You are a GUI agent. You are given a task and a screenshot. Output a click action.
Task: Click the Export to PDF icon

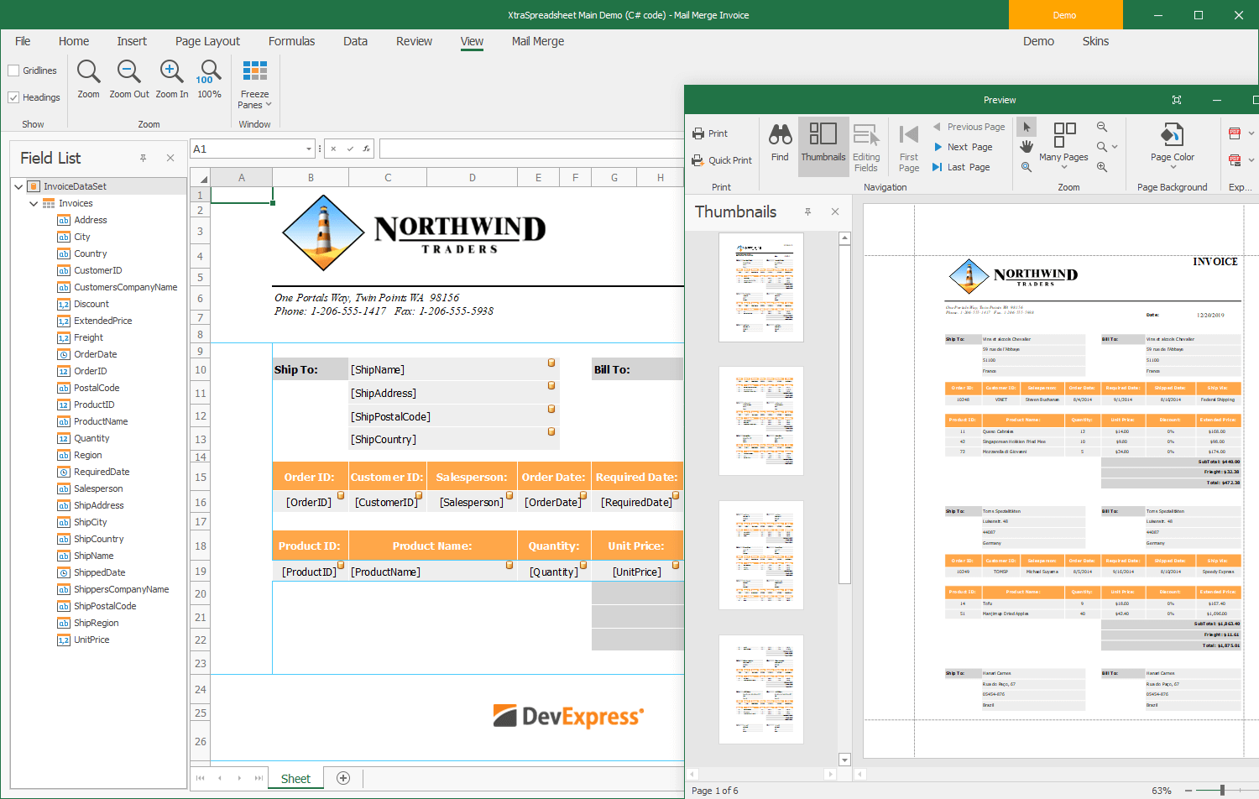tap(1235, 133)
